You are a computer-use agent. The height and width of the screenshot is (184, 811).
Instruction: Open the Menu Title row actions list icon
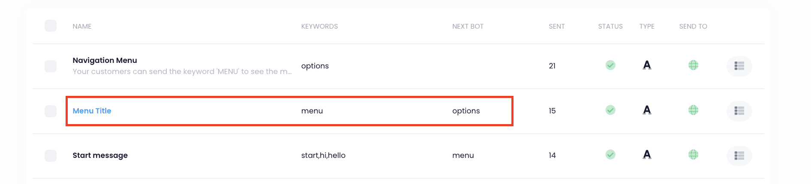pyautogui.click(x=739, y=111)
